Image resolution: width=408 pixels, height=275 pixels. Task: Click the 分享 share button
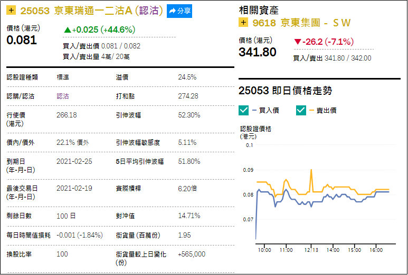179,11
